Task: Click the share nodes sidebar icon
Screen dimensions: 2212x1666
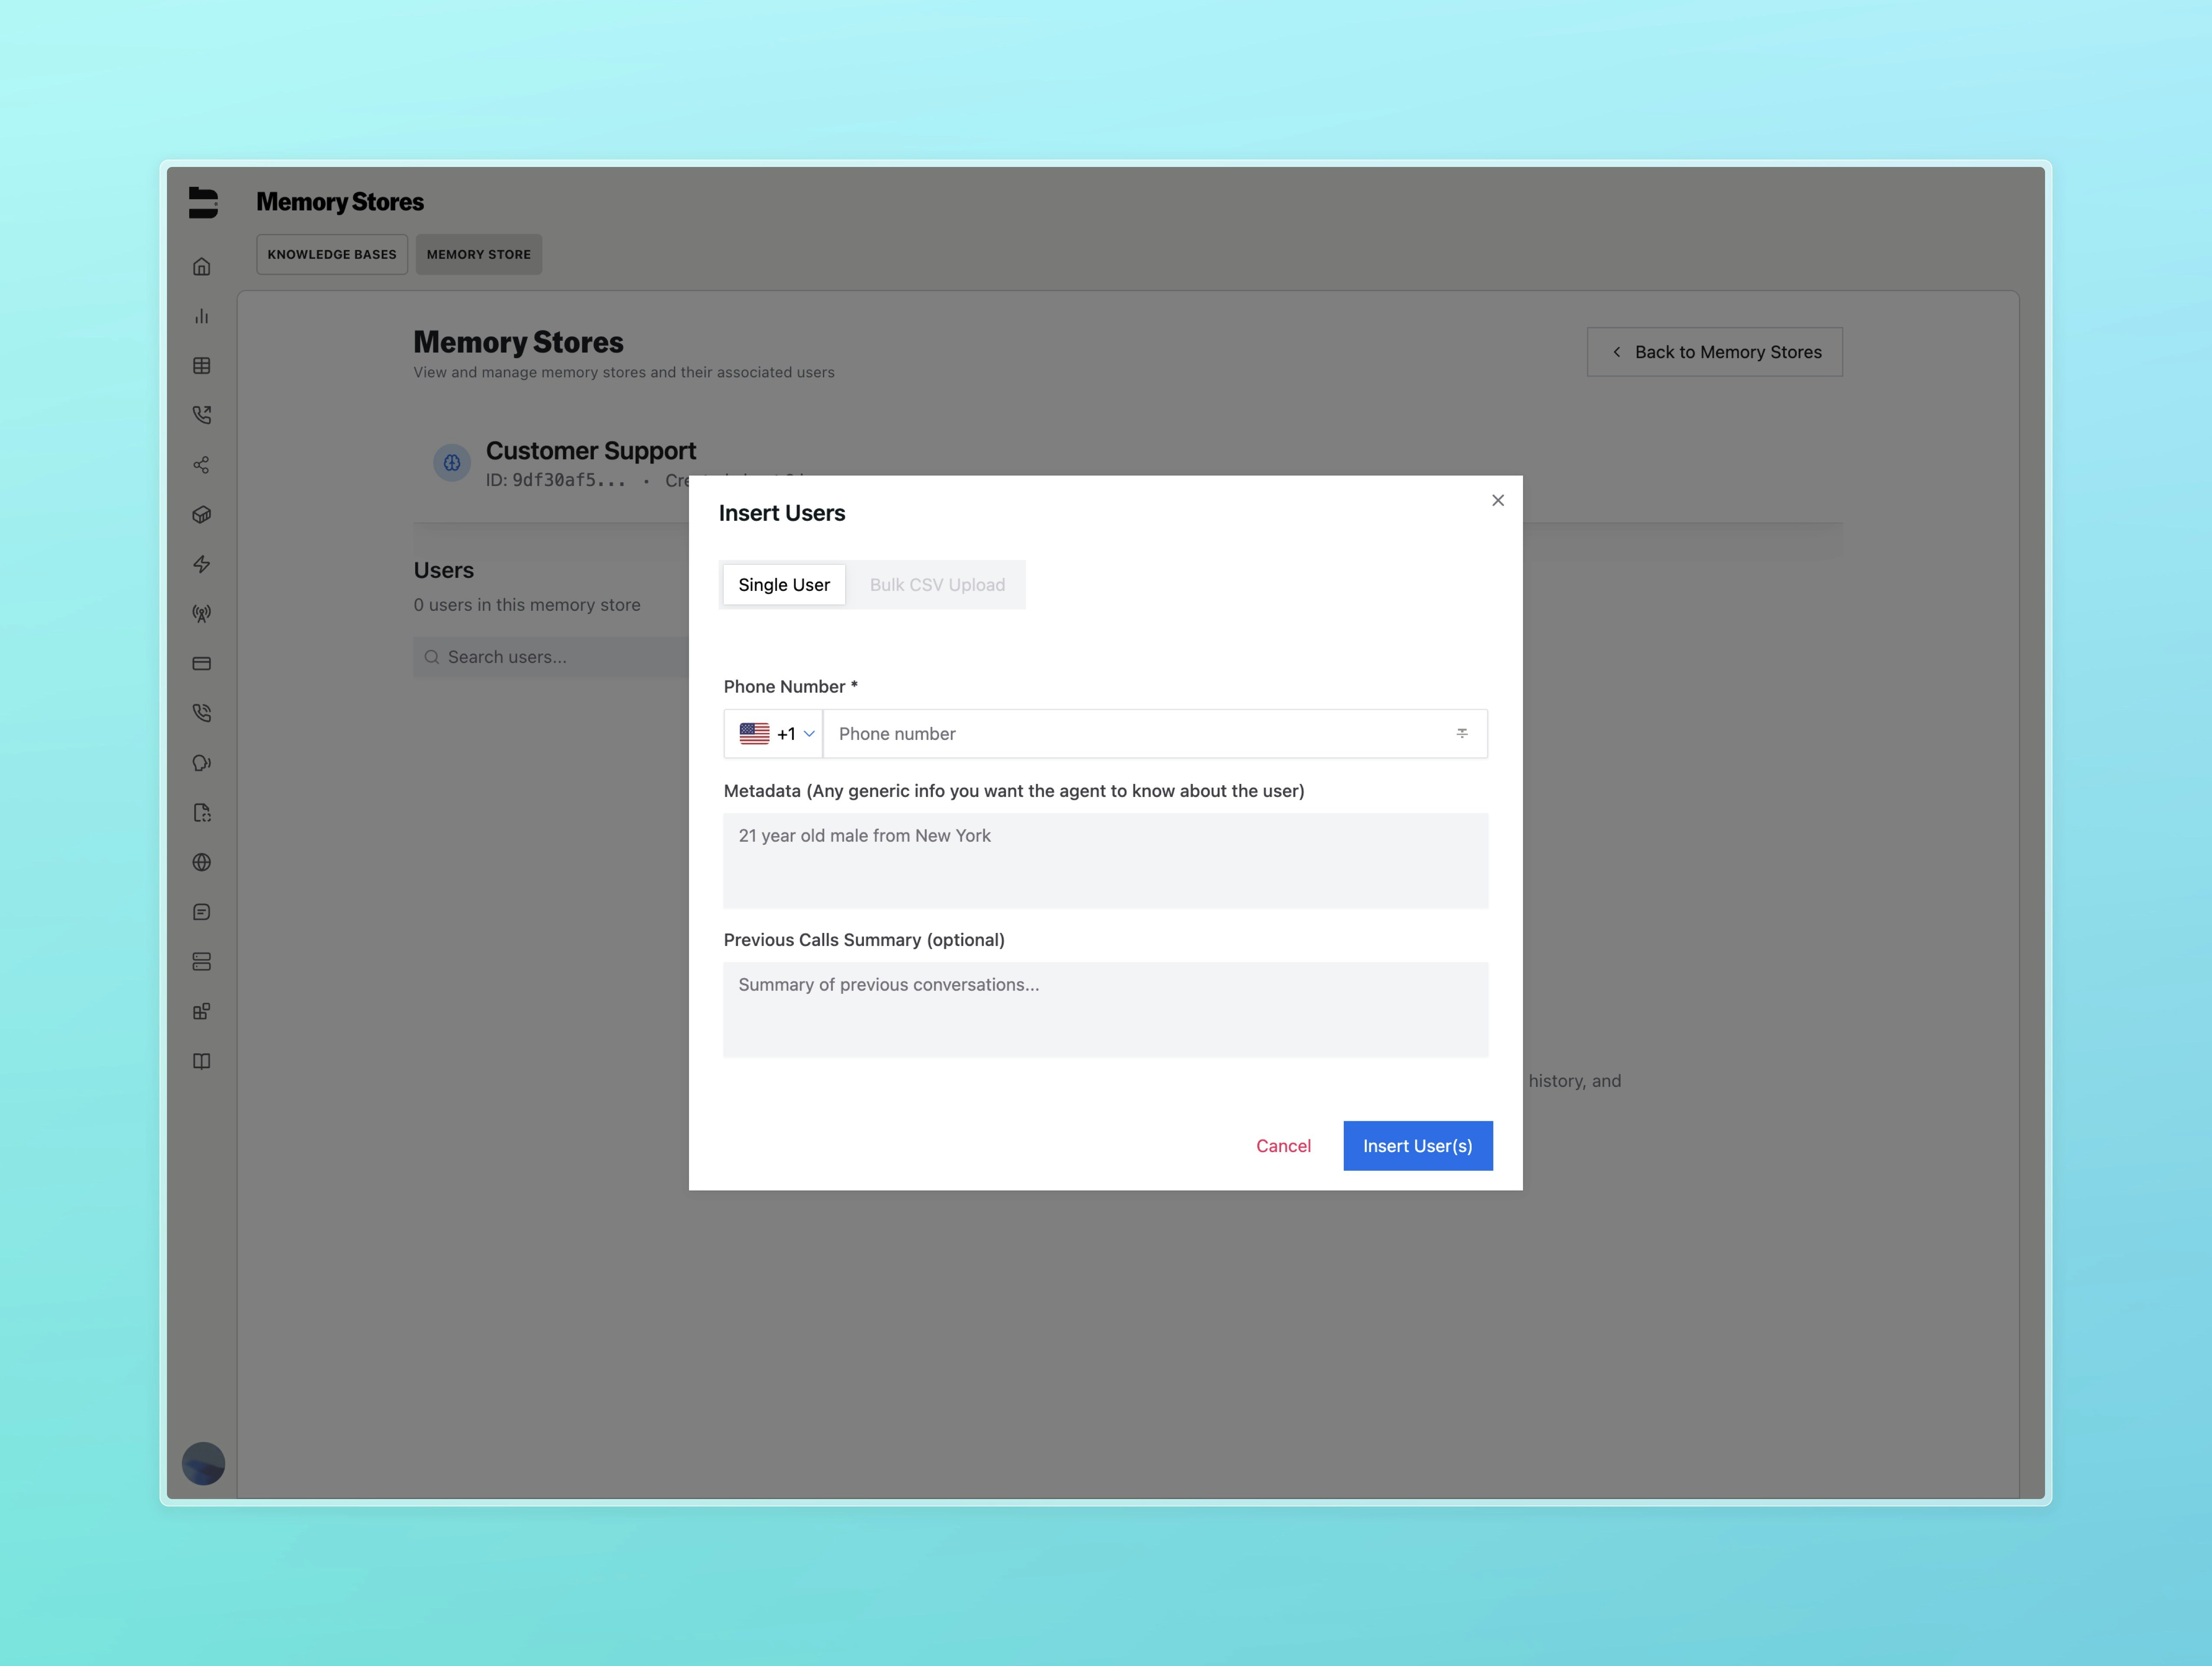Action: (x=202, y=465)
